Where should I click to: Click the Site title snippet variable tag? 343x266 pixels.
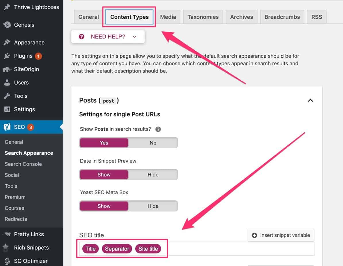(x=148, y=249)
